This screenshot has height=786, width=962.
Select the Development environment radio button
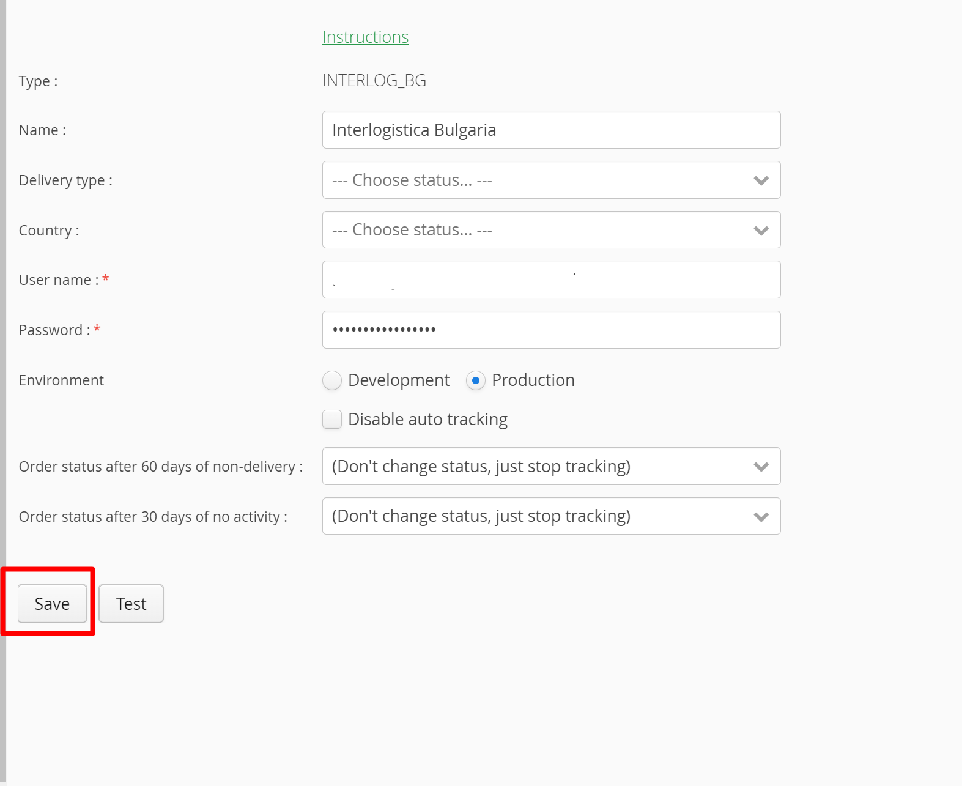pos(332,380)
